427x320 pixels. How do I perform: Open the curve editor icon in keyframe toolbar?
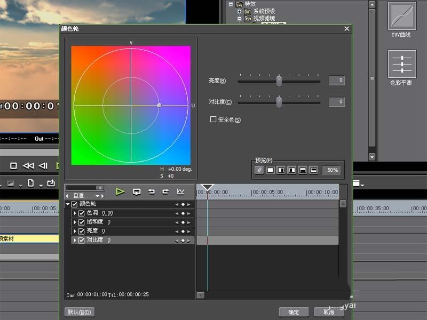coord(181,191)
